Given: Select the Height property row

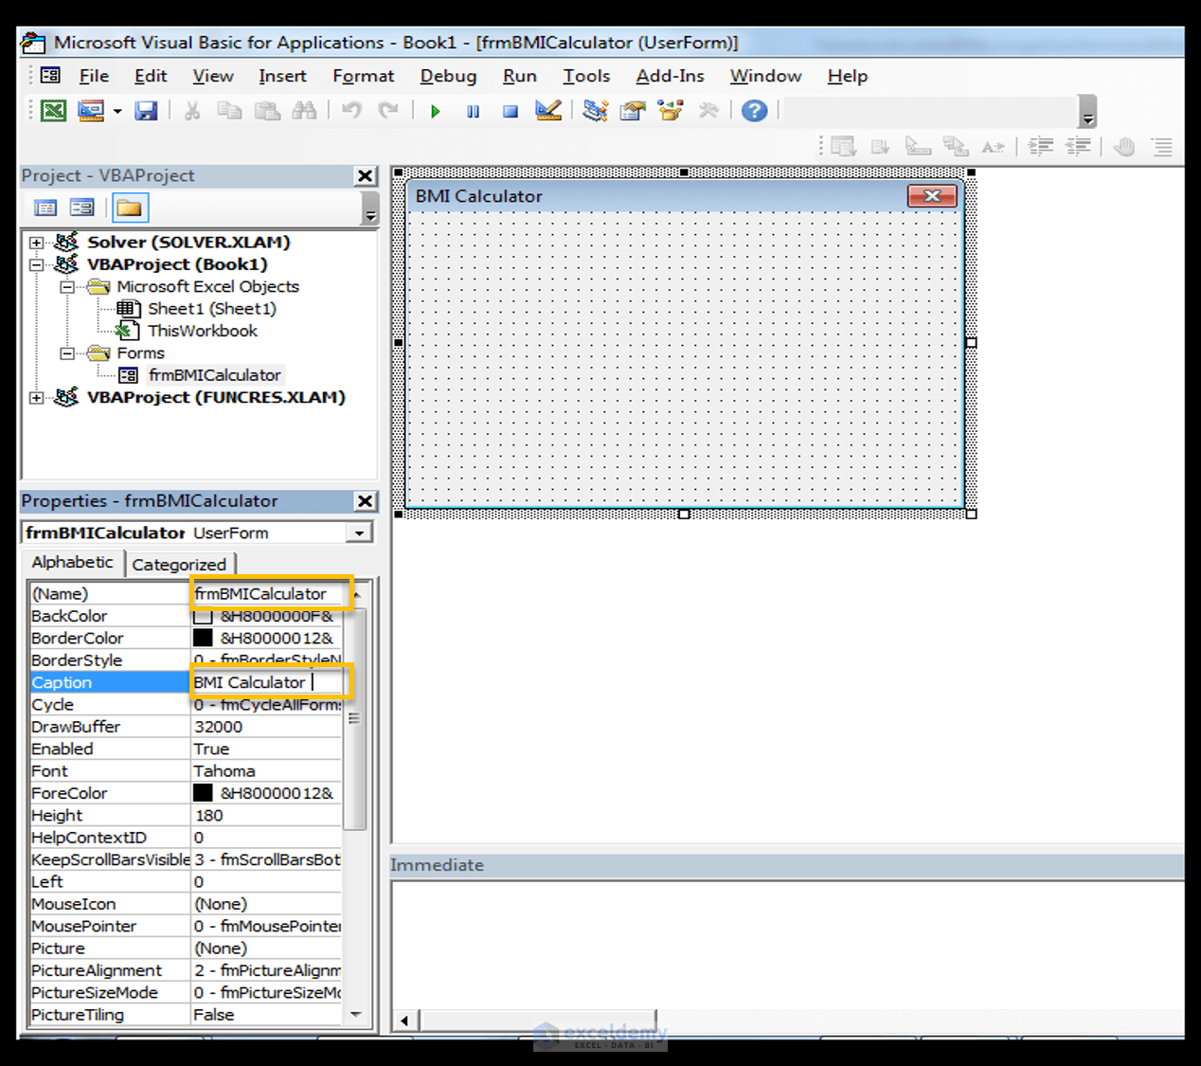Looking at the screenshot, I should [x=186, y=816].
